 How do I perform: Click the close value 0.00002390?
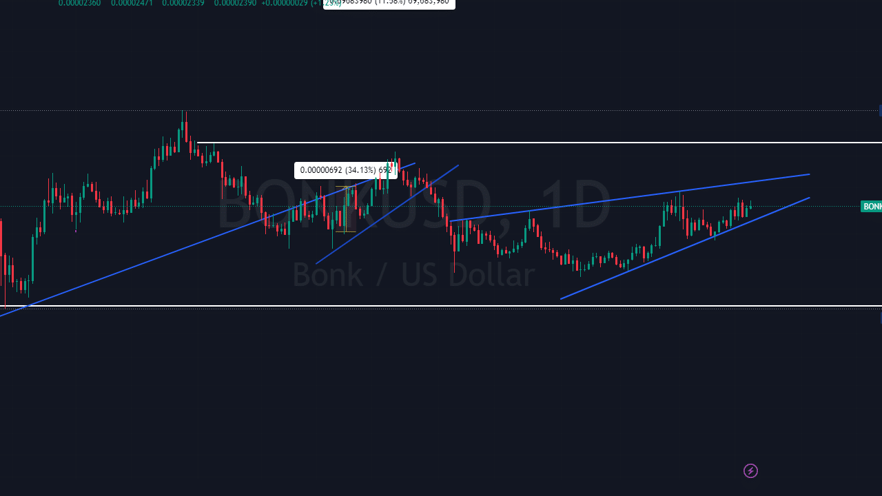pos(236,3)
